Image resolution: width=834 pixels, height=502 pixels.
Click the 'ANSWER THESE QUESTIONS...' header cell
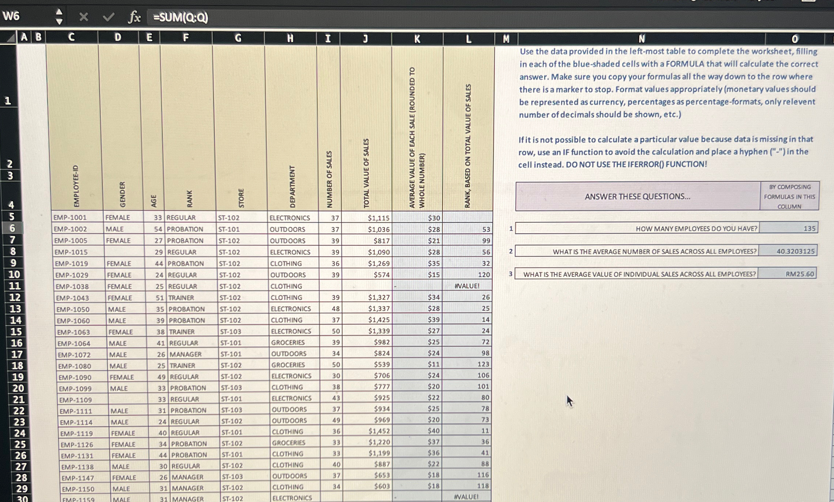[638, 196]
